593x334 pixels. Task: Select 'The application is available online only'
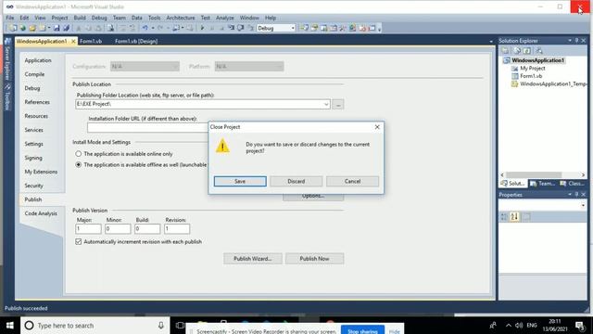78,154
